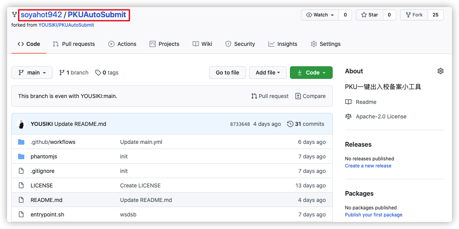Open the README.md file

[x=47, y=200]
